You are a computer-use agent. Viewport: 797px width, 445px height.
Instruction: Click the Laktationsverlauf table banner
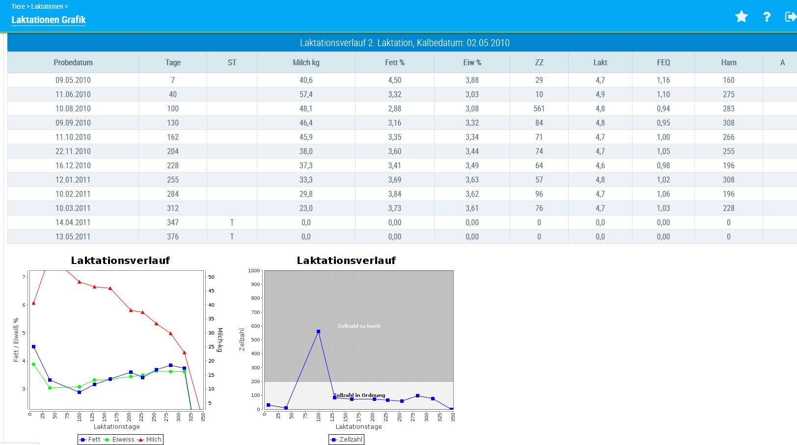[404, 43]
